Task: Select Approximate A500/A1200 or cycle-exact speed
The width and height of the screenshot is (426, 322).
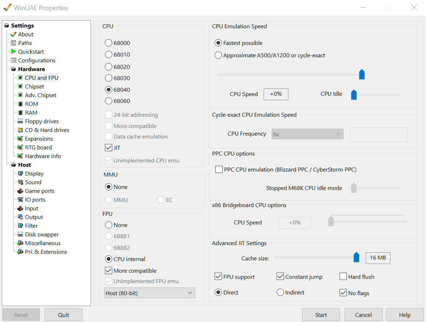Action: pyautogui.click(x=218, y=55)
